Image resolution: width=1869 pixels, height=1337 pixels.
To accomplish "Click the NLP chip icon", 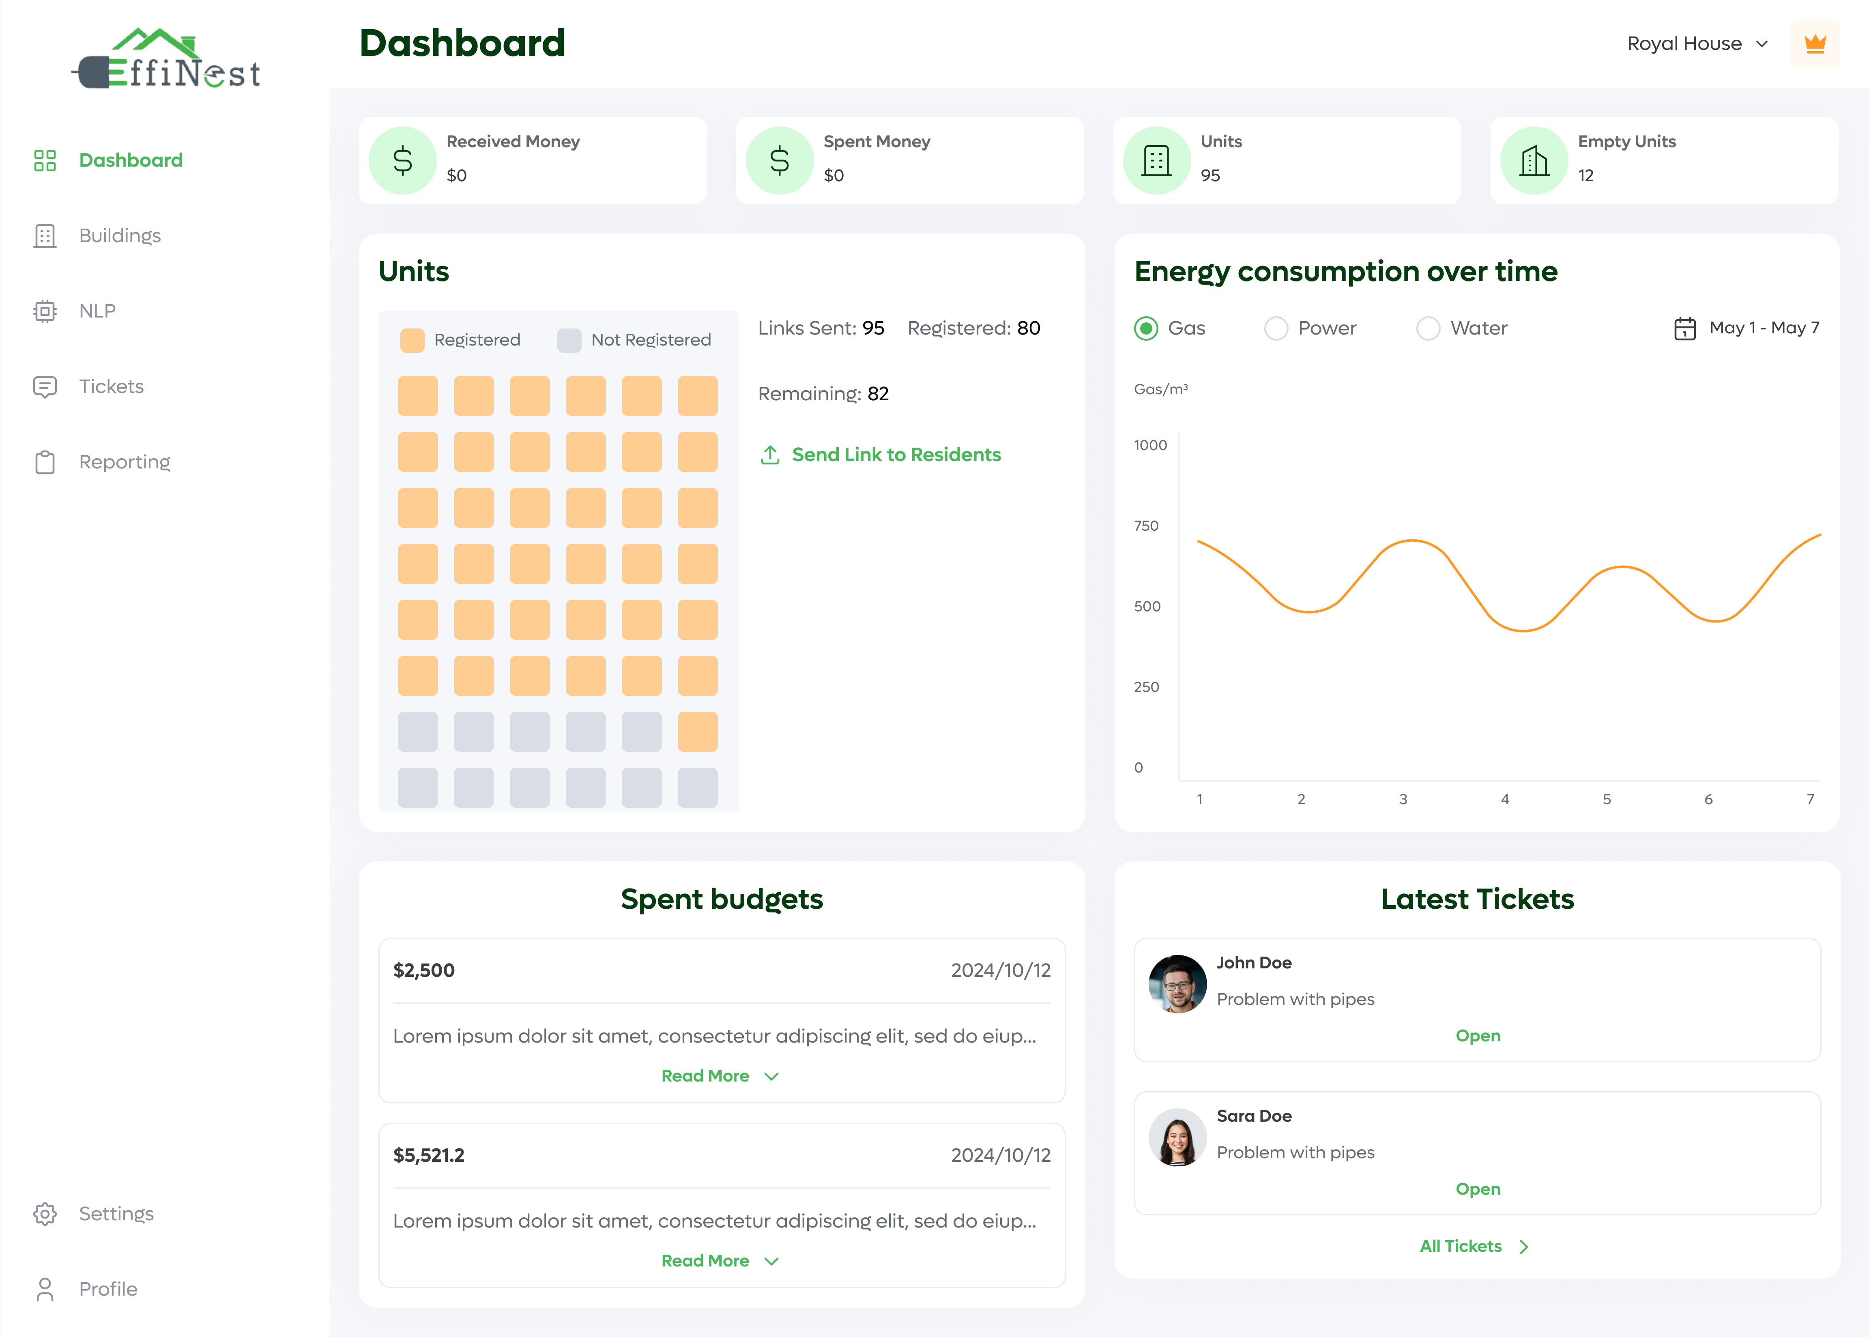I will click(45, 311).
